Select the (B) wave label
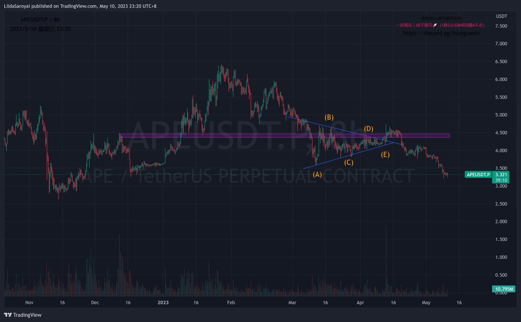This screenshot has width=521, height=322. (329, 117)
